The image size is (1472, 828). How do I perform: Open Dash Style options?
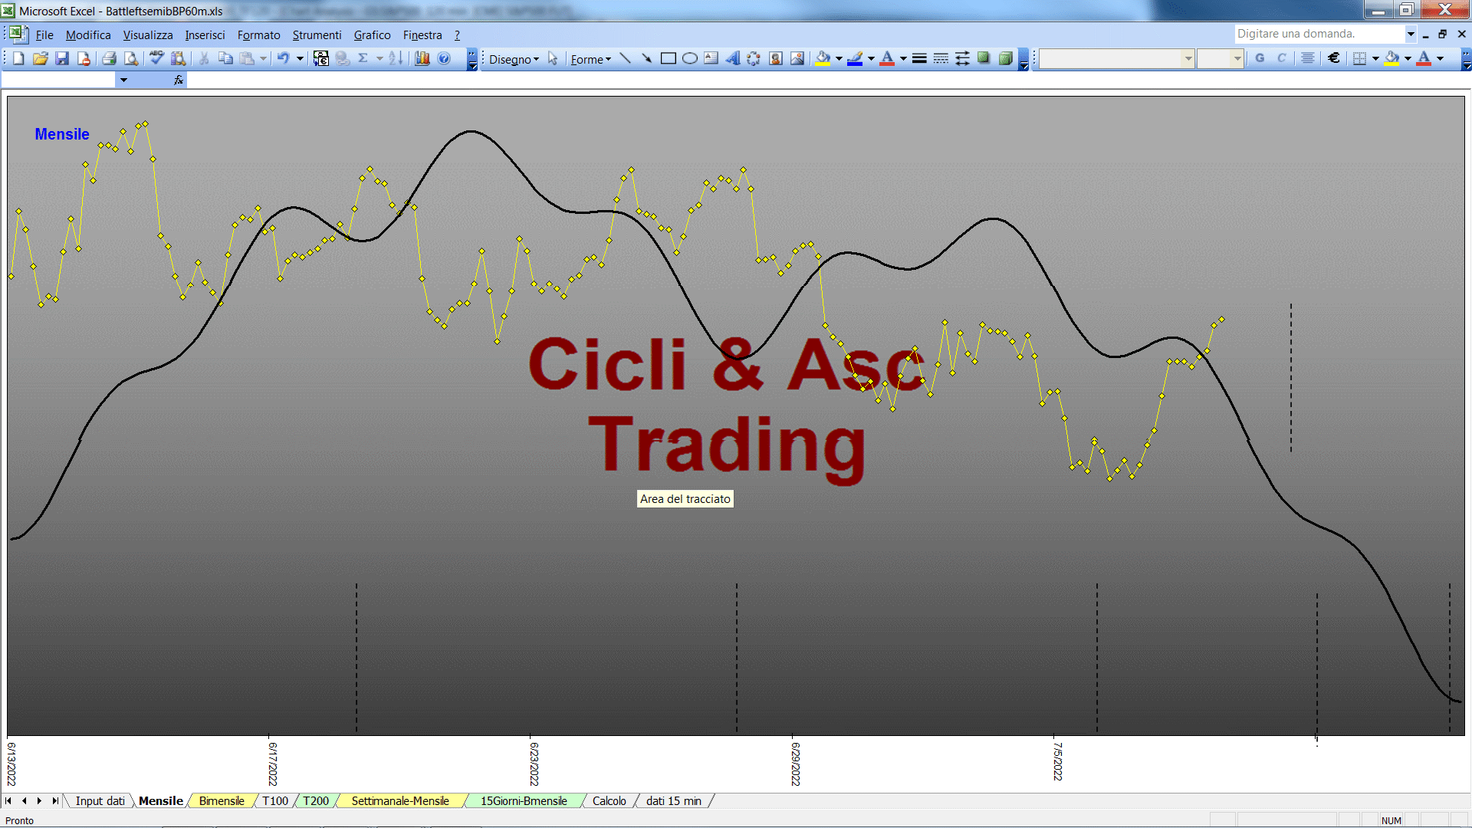pyautogui.click(x=941, y=58)
